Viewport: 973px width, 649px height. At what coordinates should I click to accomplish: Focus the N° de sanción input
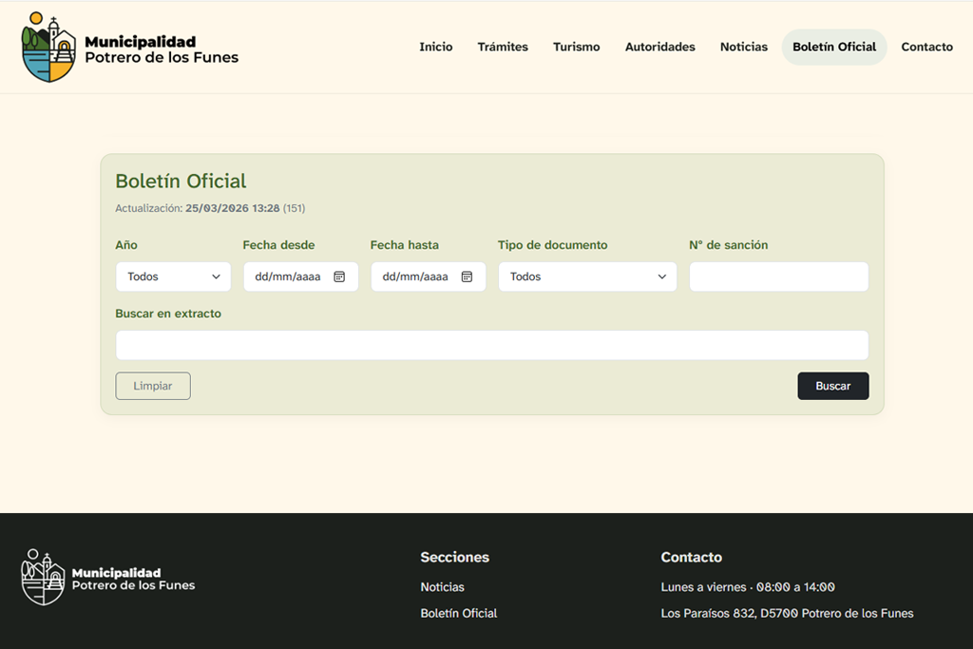(779, 277)
